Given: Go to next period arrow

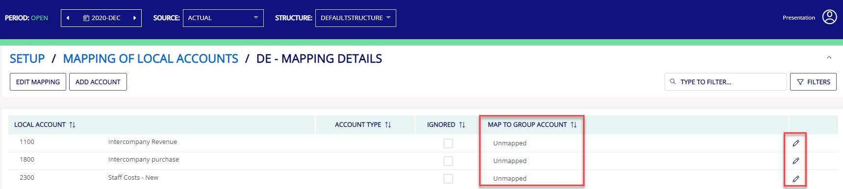Looking at the screenshot, I should point(134,18).
